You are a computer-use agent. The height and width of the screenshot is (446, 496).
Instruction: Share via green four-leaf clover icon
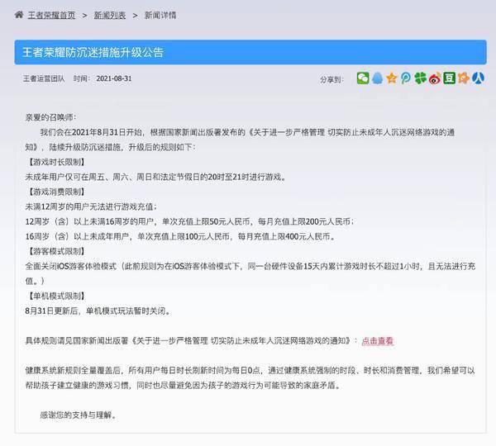tap(420, 78)
